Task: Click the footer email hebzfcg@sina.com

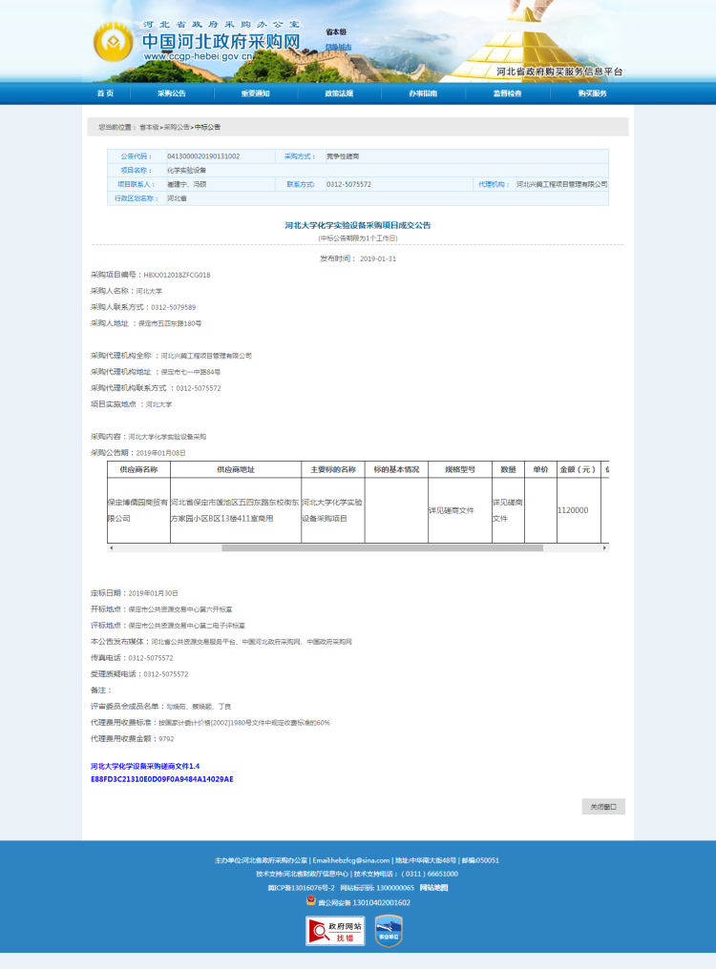Action: pos(361,860)
